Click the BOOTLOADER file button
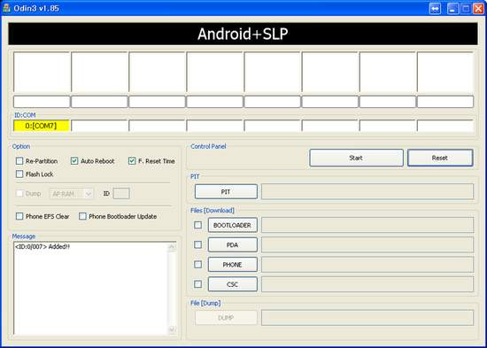Viewport: 487px width, 348px height. (x=233, y=225)
